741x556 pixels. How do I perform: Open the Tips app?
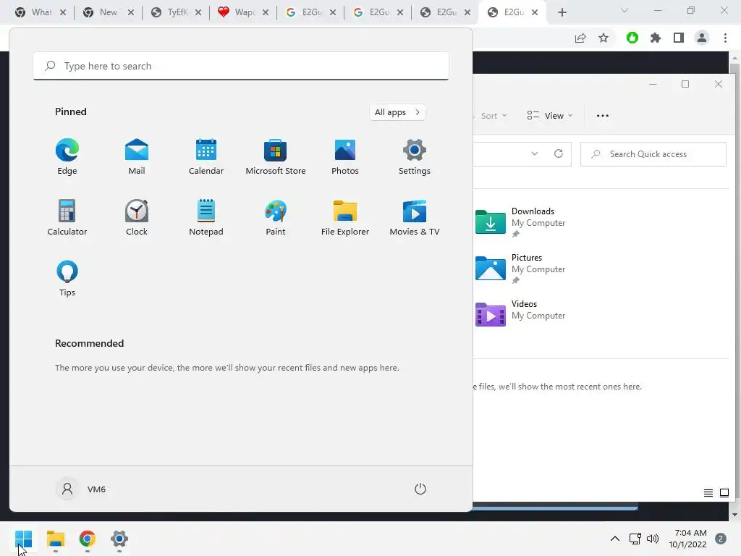click(x=67, y=279)
